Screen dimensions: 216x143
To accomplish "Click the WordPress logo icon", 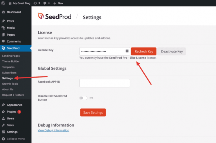I will [3, 3].
